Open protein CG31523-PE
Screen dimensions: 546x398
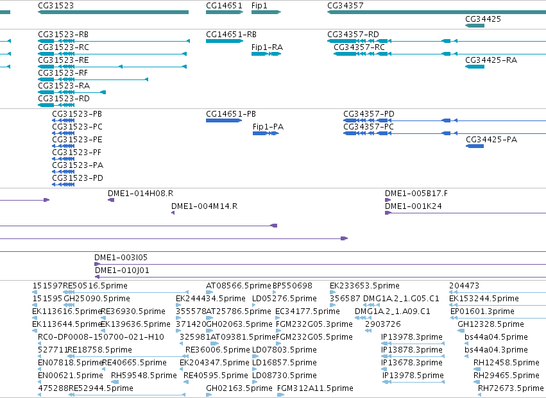coord(77,140)
